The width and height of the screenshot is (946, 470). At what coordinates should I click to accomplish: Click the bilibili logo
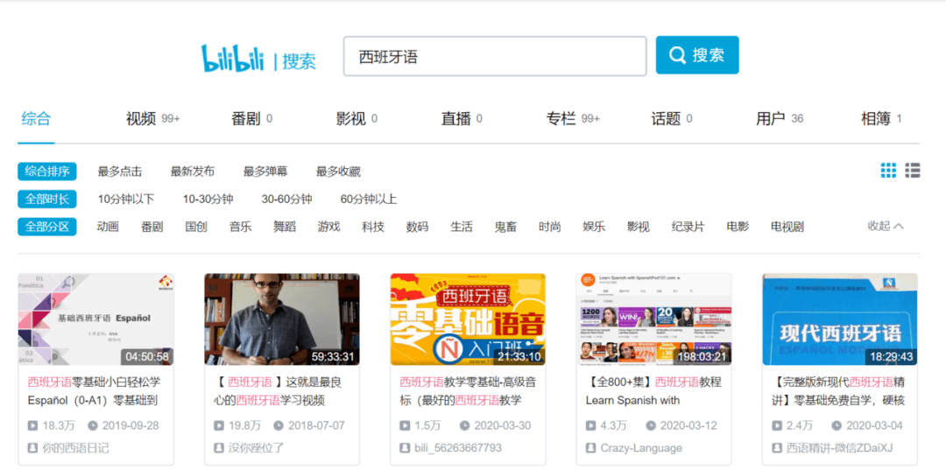pos(234,58)
